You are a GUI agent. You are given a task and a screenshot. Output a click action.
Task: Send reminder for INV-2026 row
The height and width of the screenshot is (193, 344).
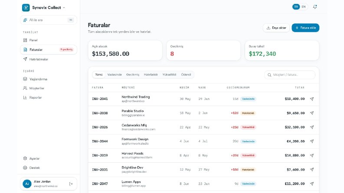312,127
